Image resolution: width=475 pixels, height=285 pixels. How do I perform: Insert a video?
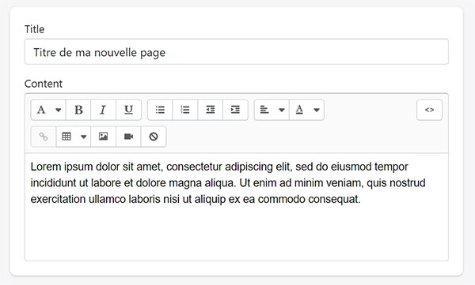(x=128, y=137)
